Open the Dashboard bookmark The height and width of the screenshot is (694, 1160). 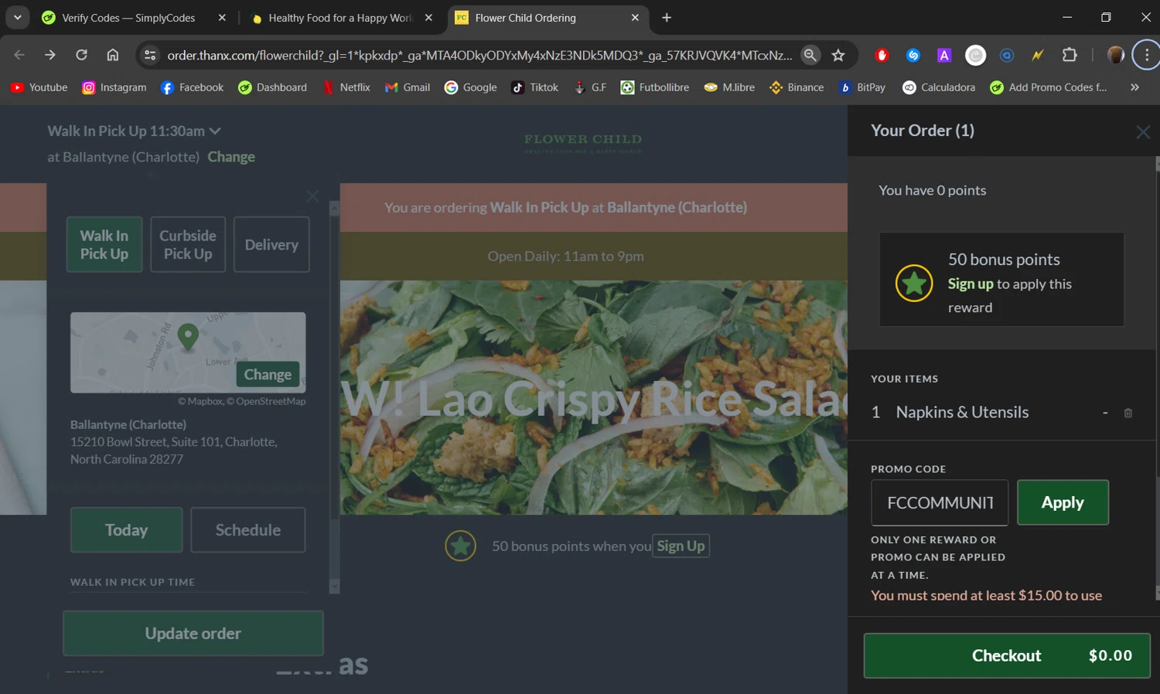[x=272, y=87]
